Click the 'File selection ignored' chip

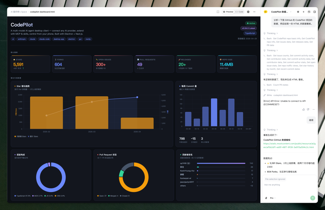pos(275,179)
